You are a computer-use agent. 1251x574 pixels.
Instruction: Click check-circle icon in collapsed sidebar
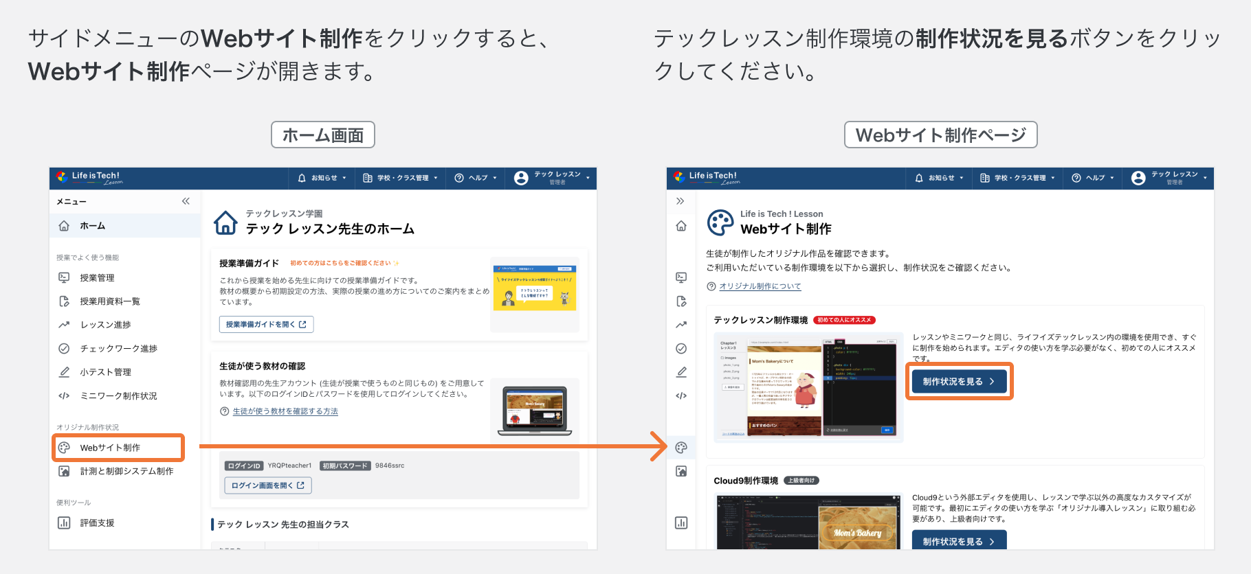point(681,349)
